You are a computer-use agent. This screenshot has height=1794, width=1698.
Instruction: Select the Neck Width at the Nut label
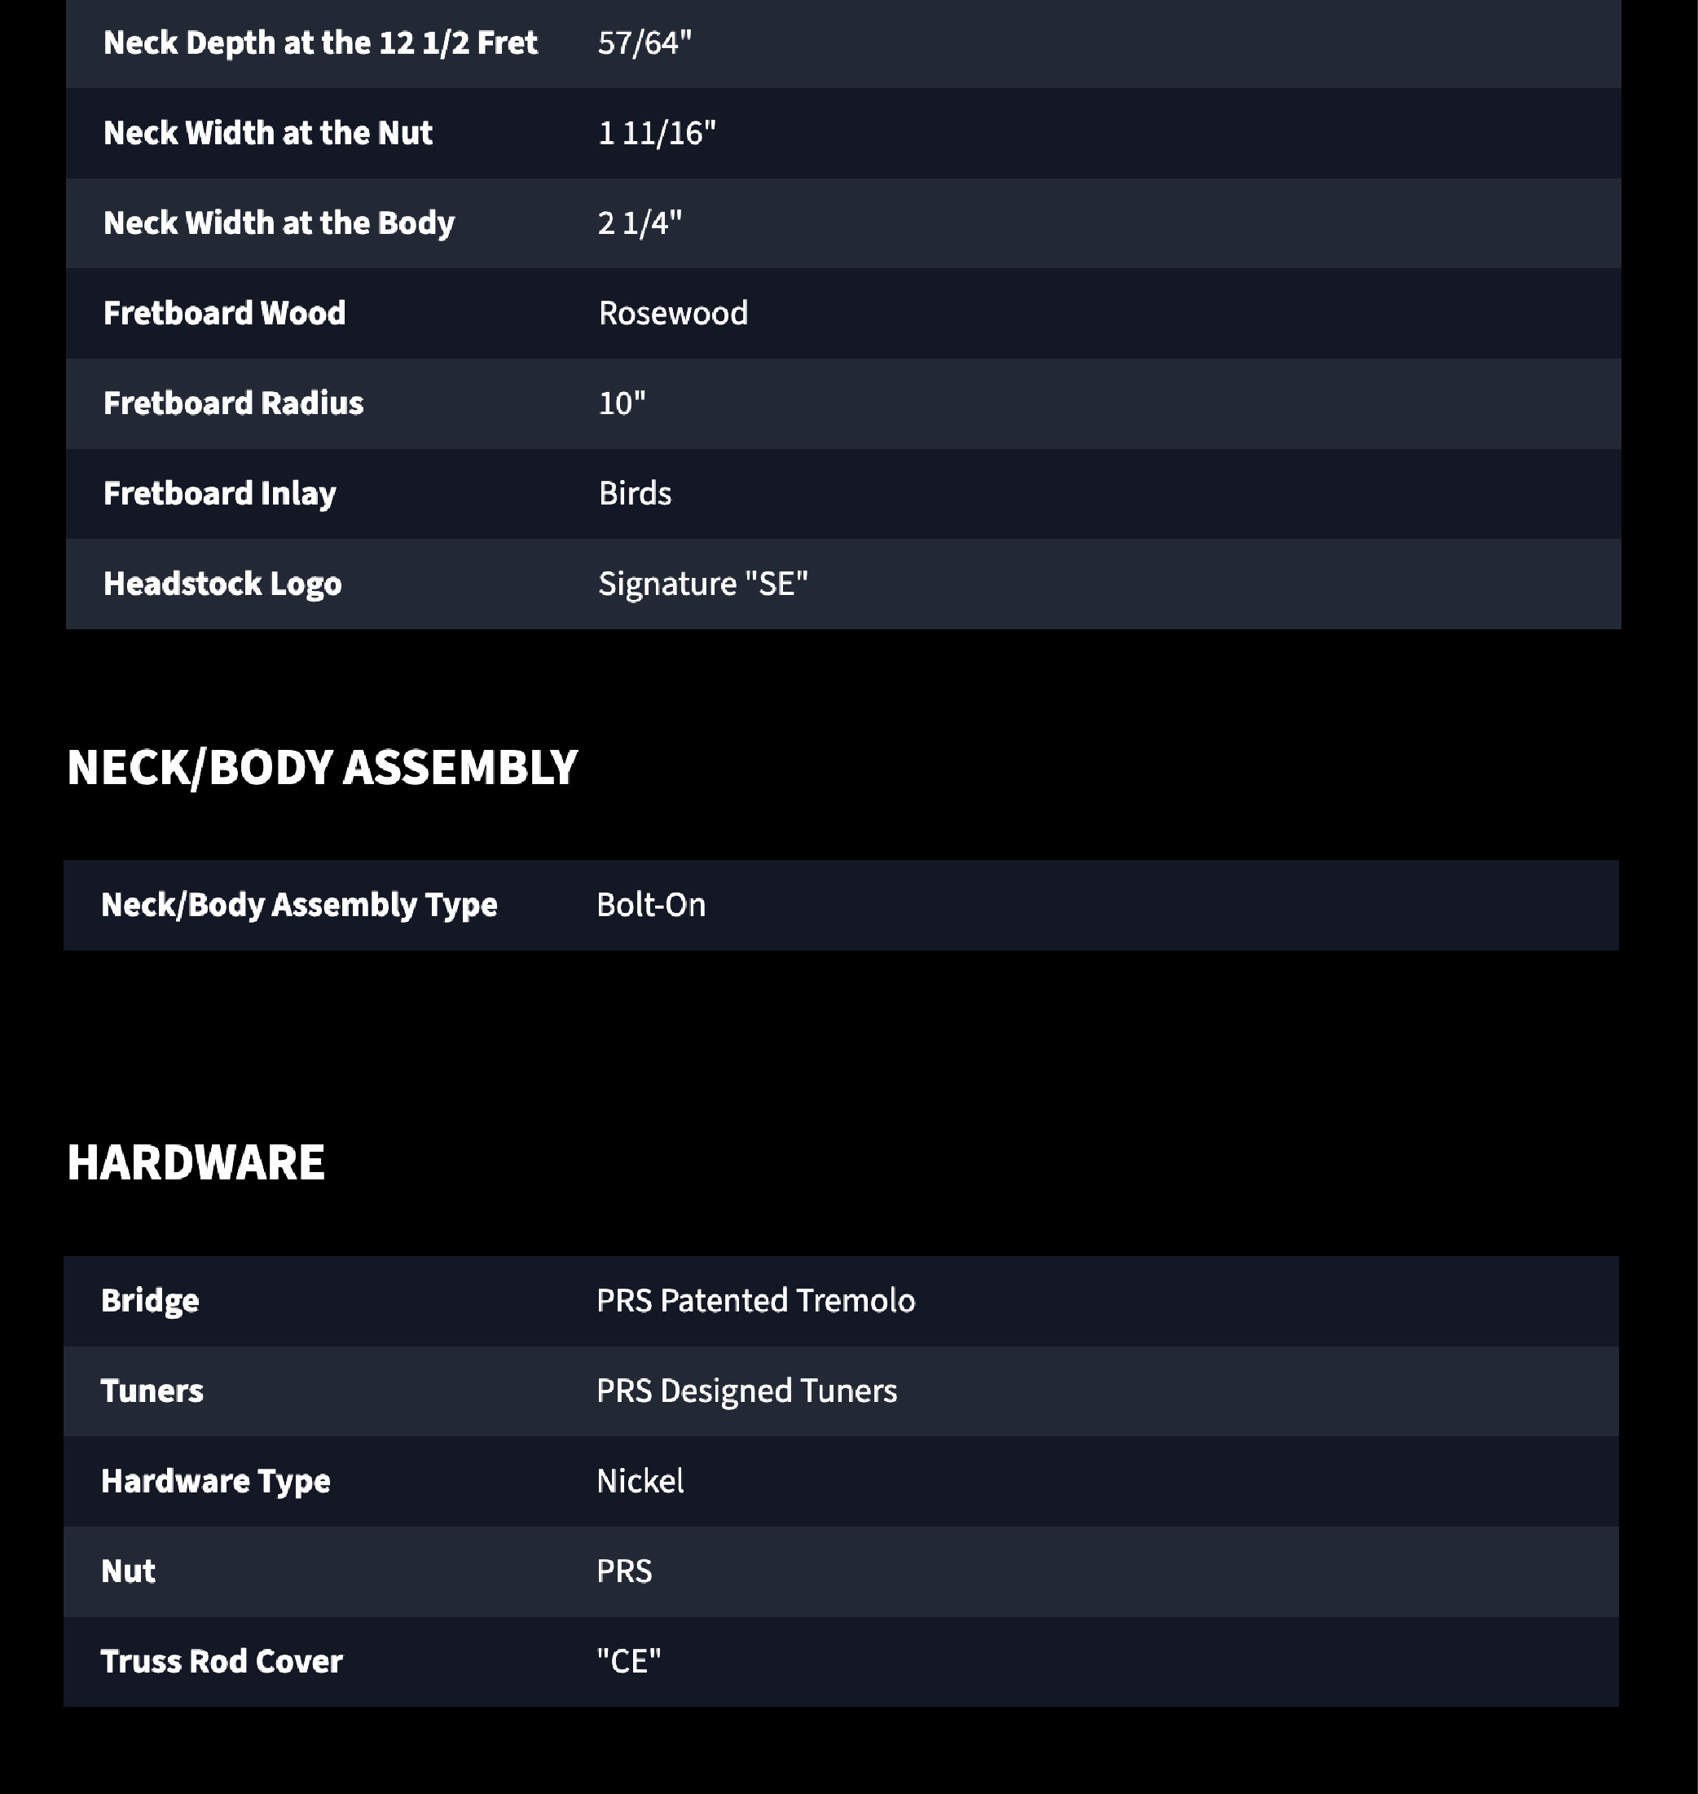click(268, 133)
